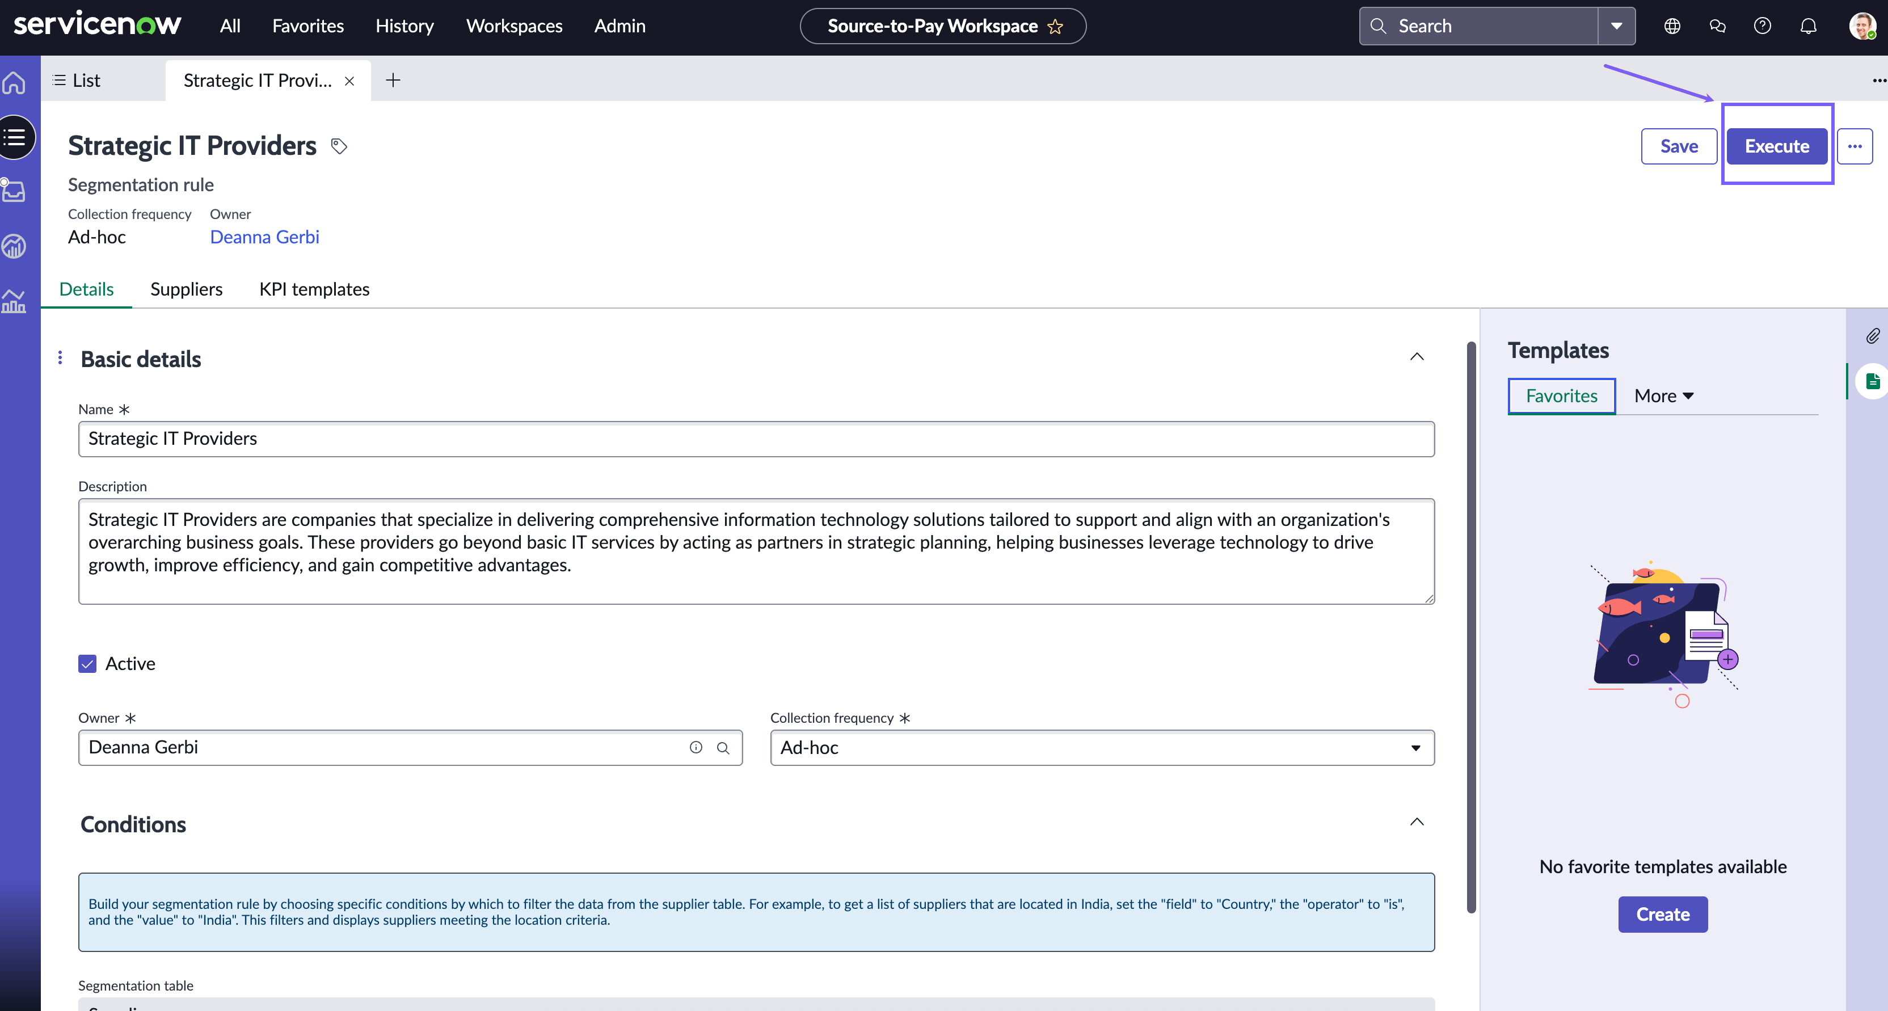Open Basic details section options dots
The height and width of the screenshot is (1011, 1888).
point(60,358)
